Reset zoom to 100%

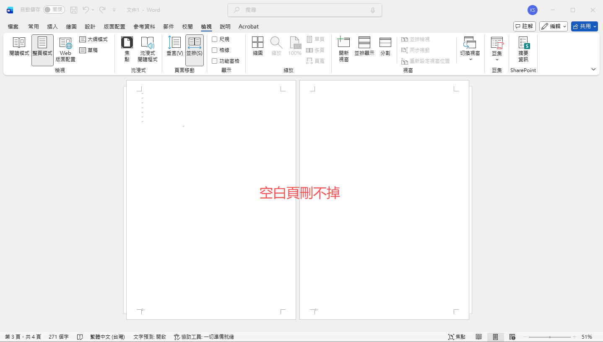click(x=295, y=46)
